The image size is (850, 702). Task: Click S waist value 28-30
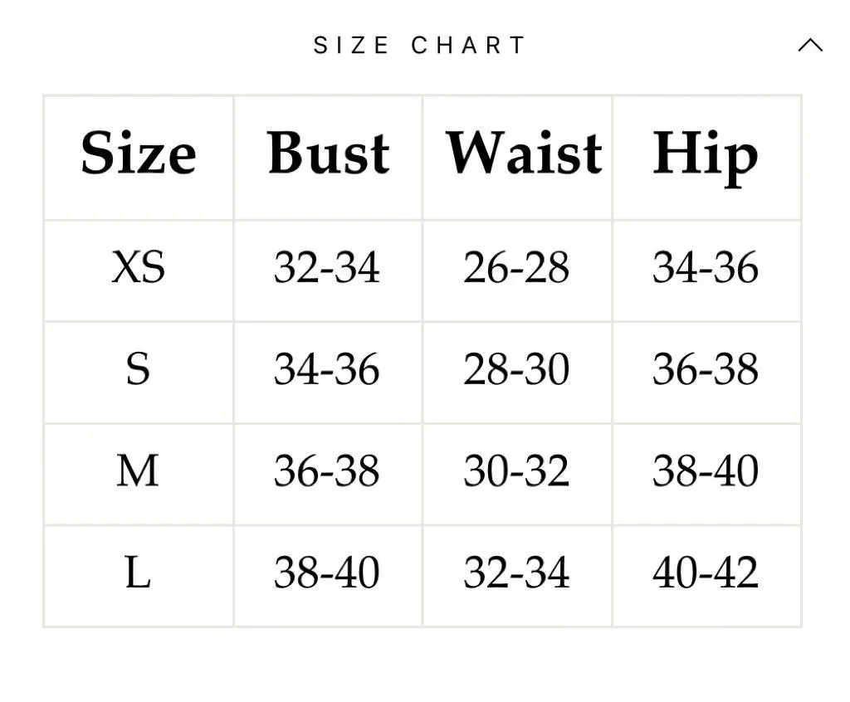(x=516, y=369)
